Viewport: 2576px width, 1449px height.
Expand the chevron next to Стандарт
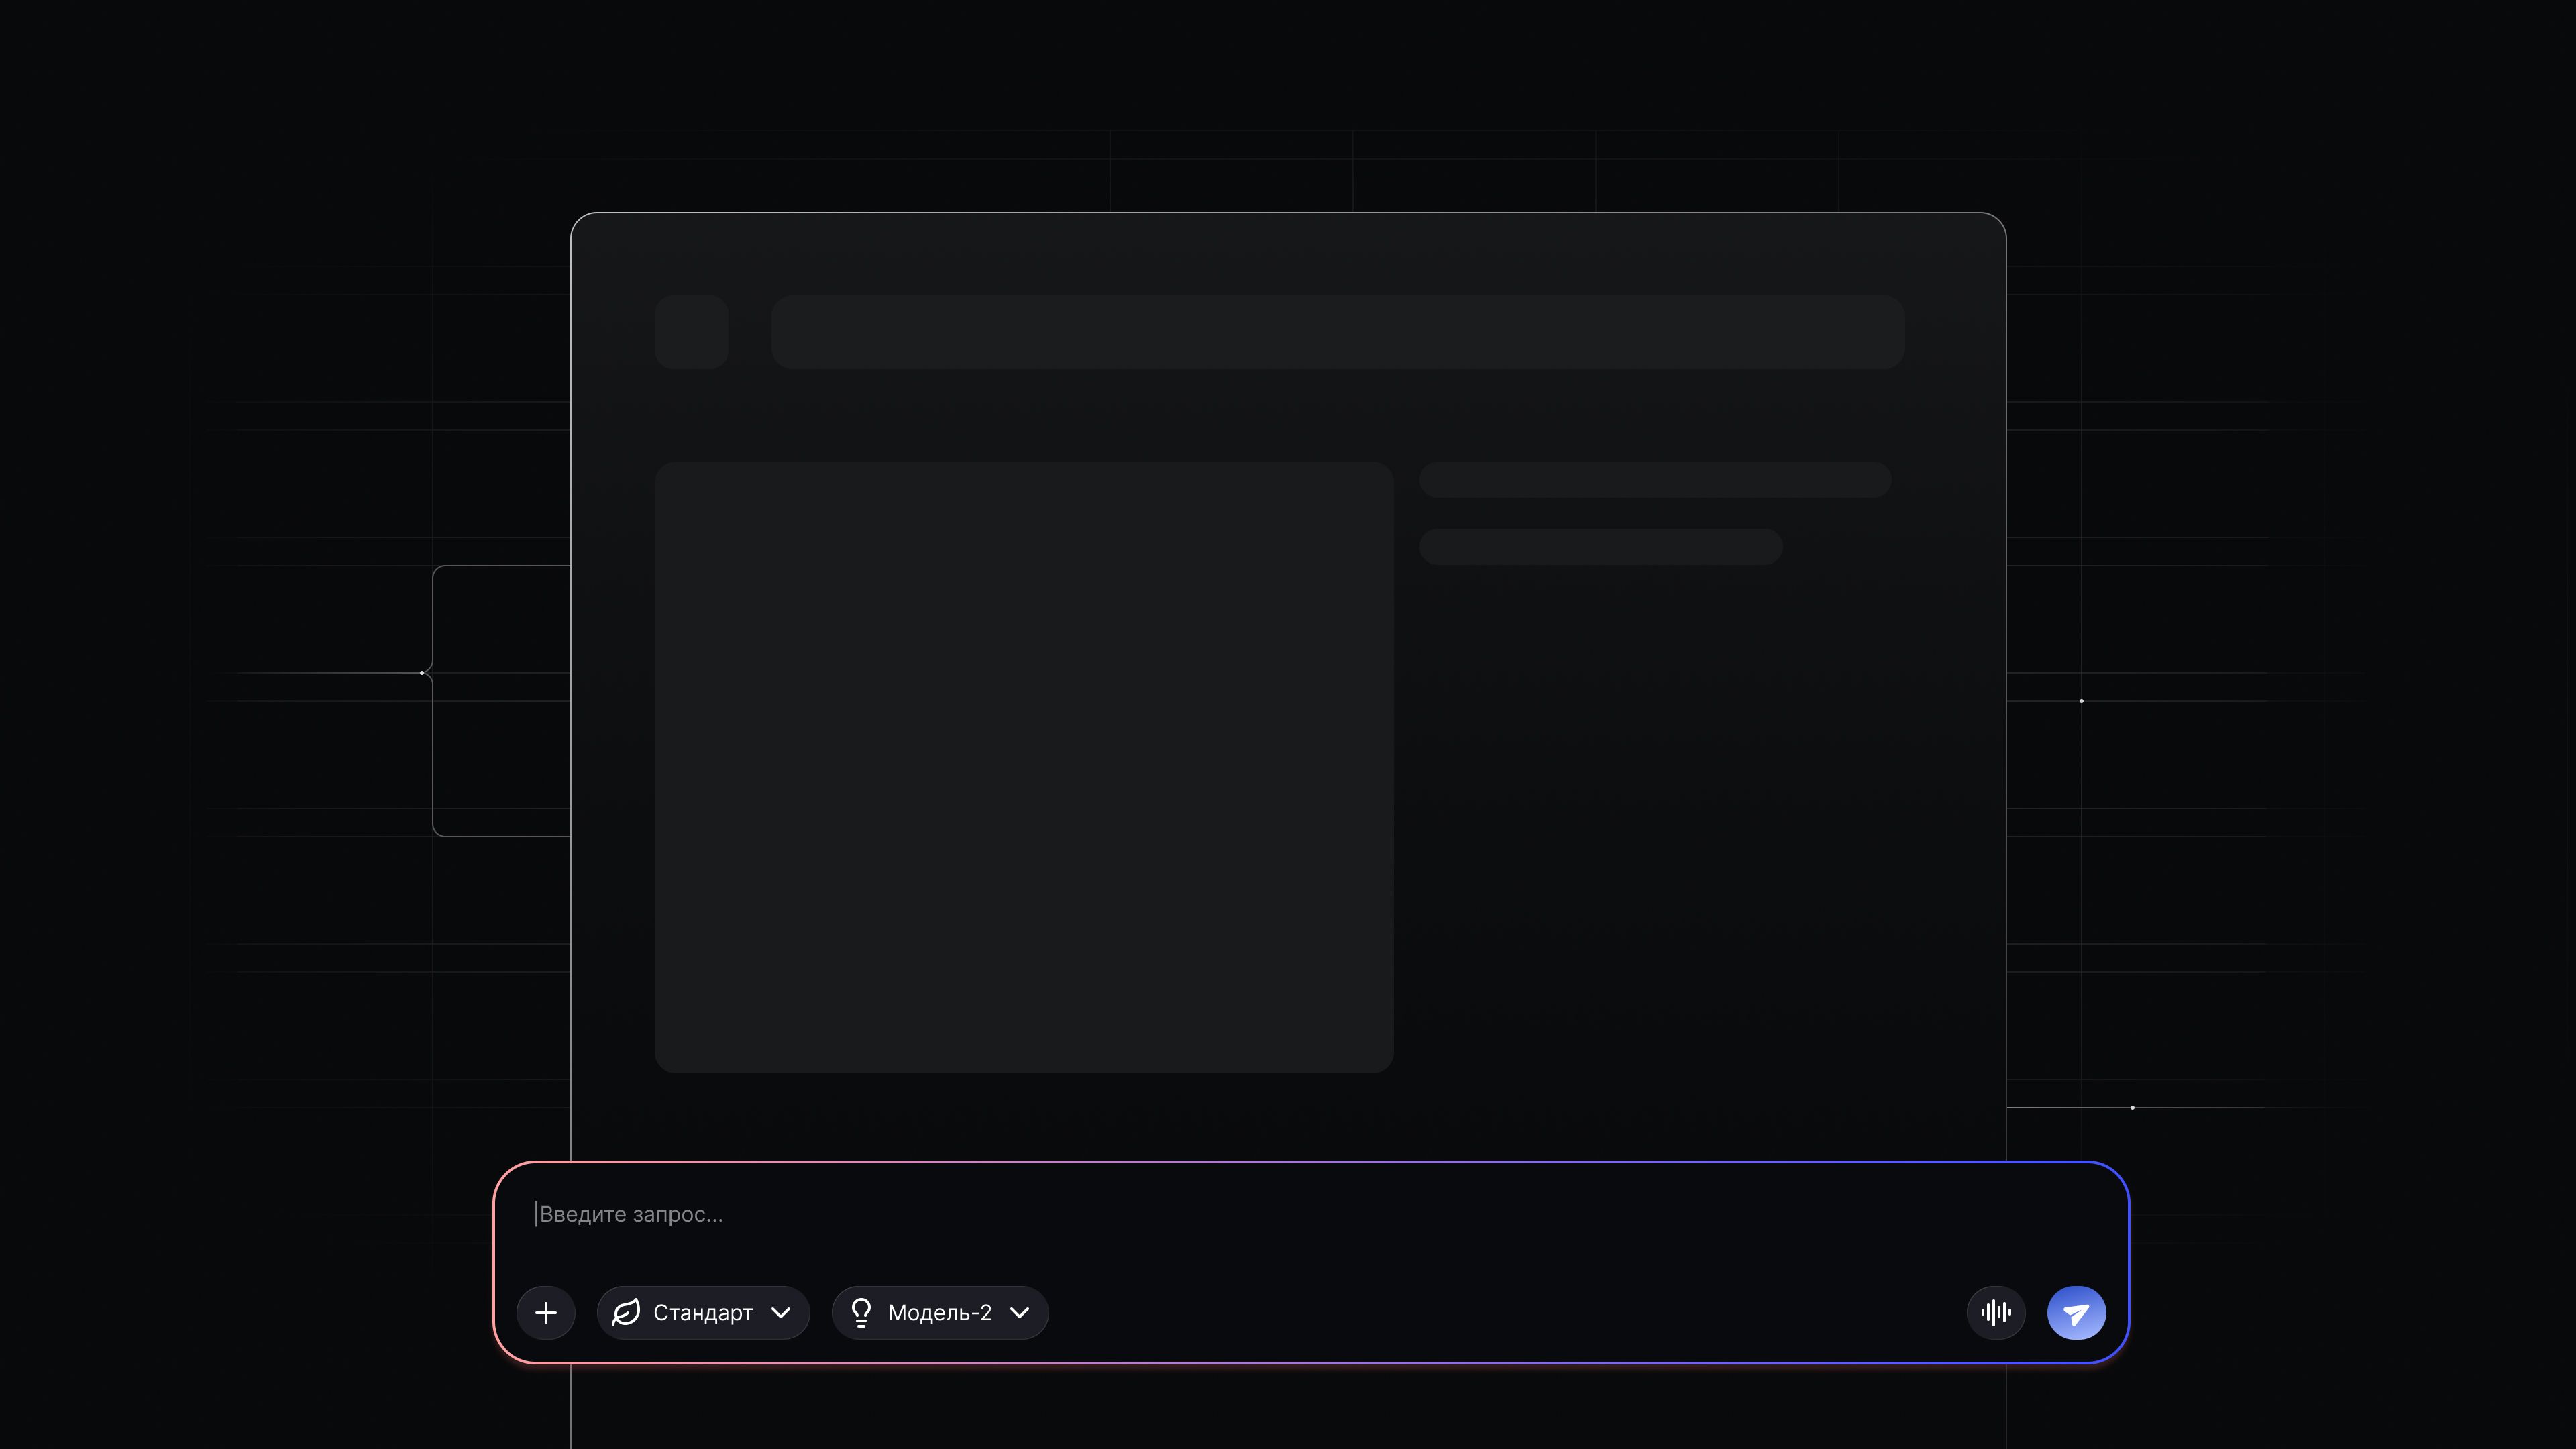[781, 1312]
